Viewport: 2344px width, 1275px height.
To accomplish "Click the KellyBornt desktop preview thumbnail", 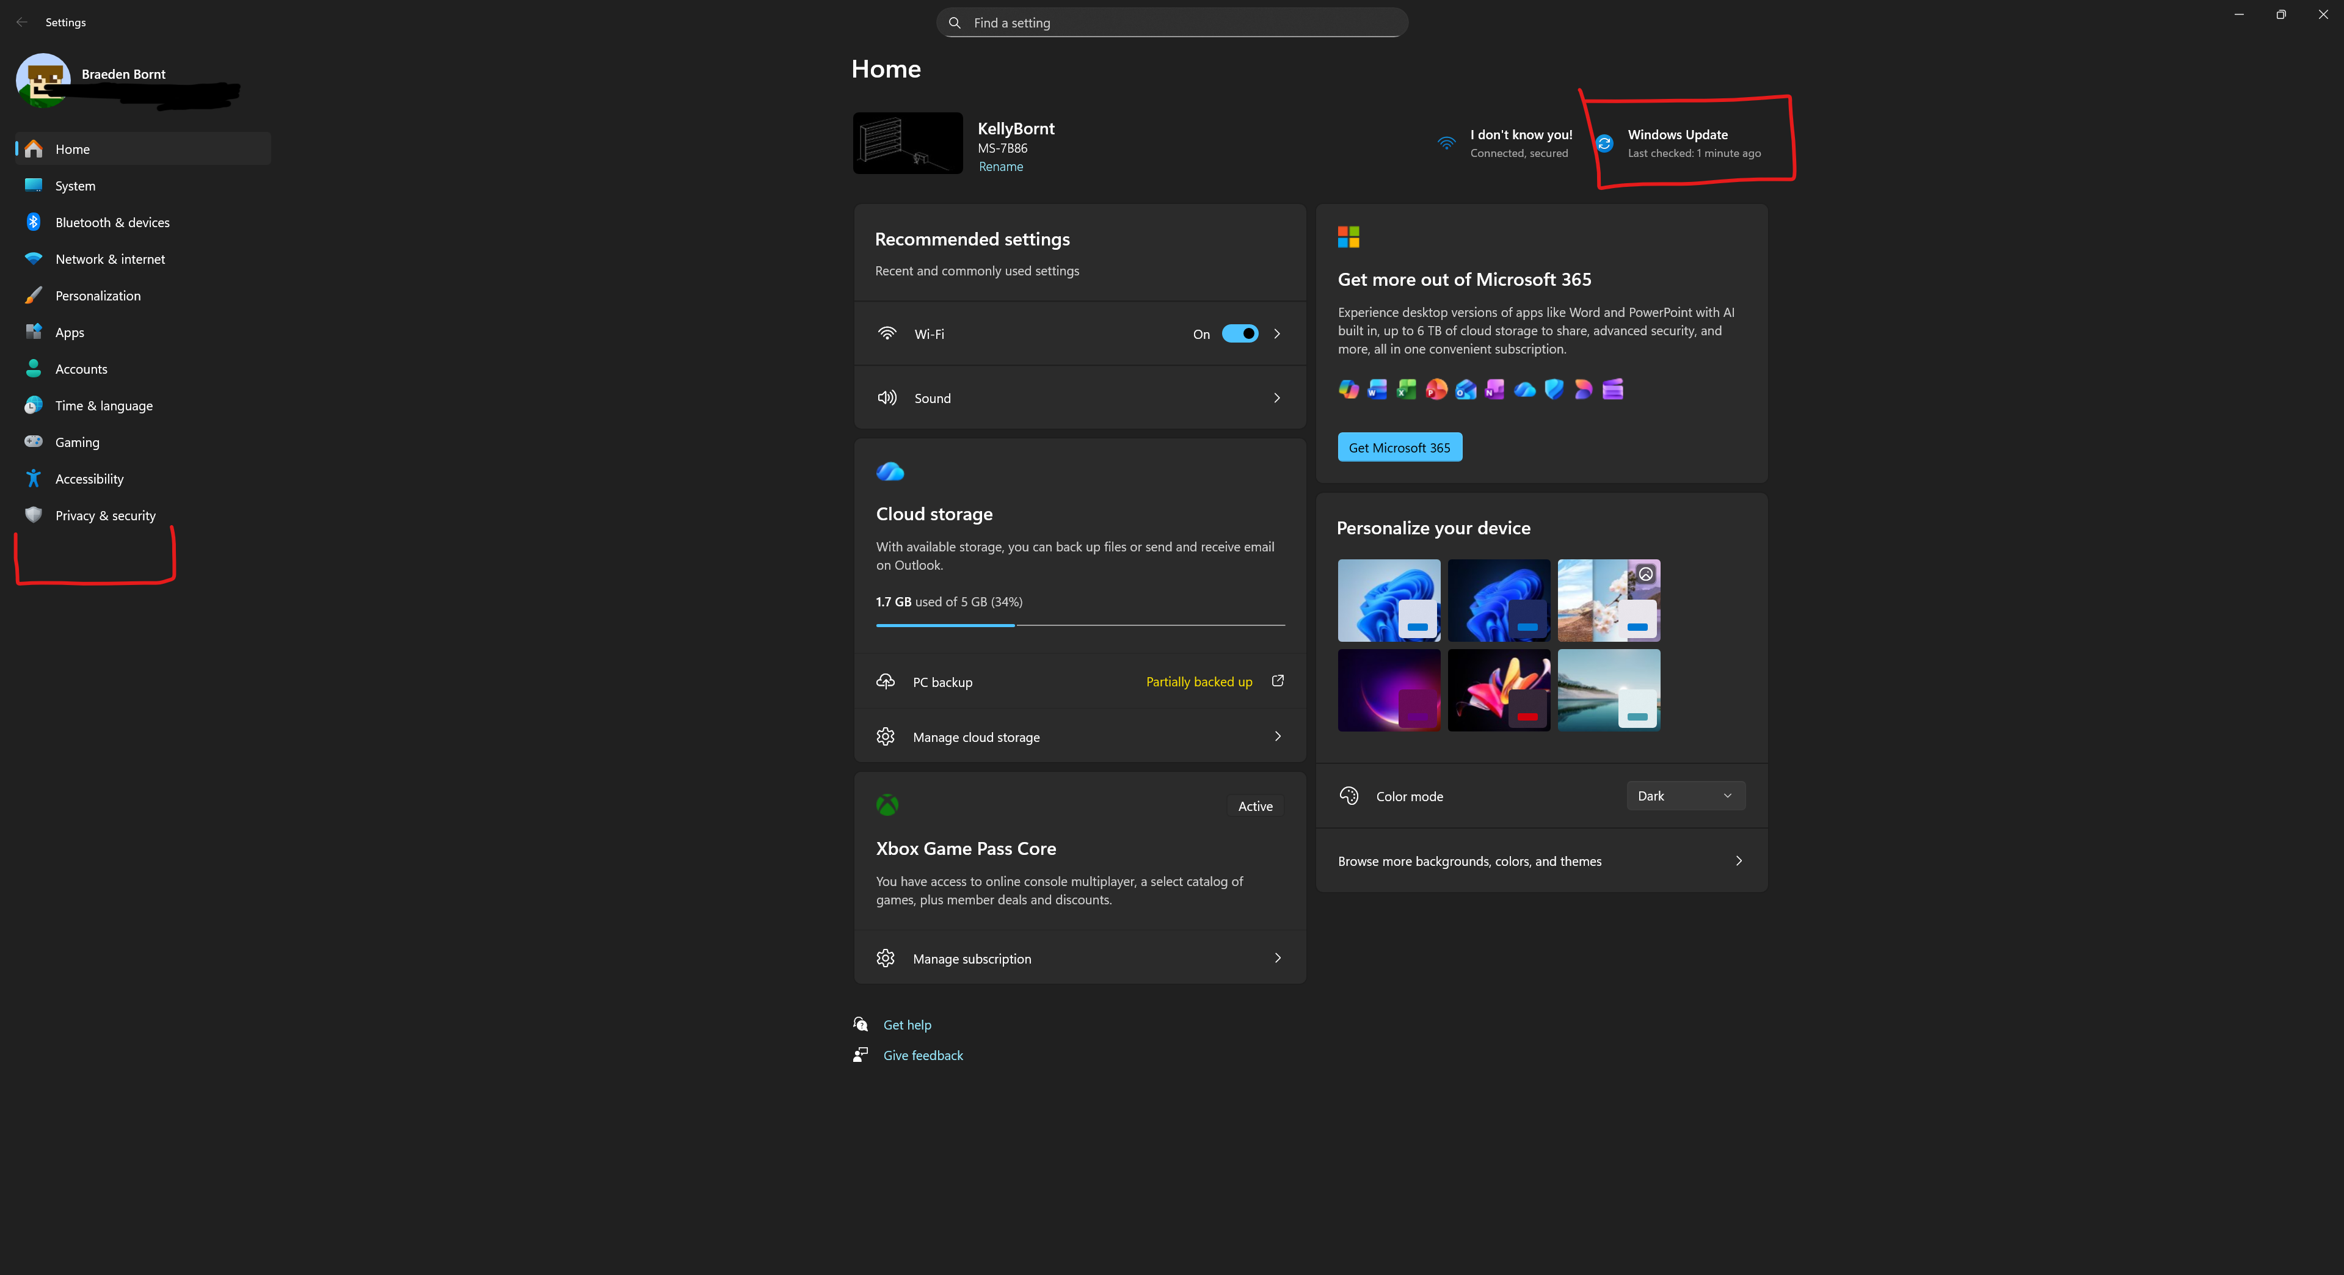I will [x=907, y=143].
